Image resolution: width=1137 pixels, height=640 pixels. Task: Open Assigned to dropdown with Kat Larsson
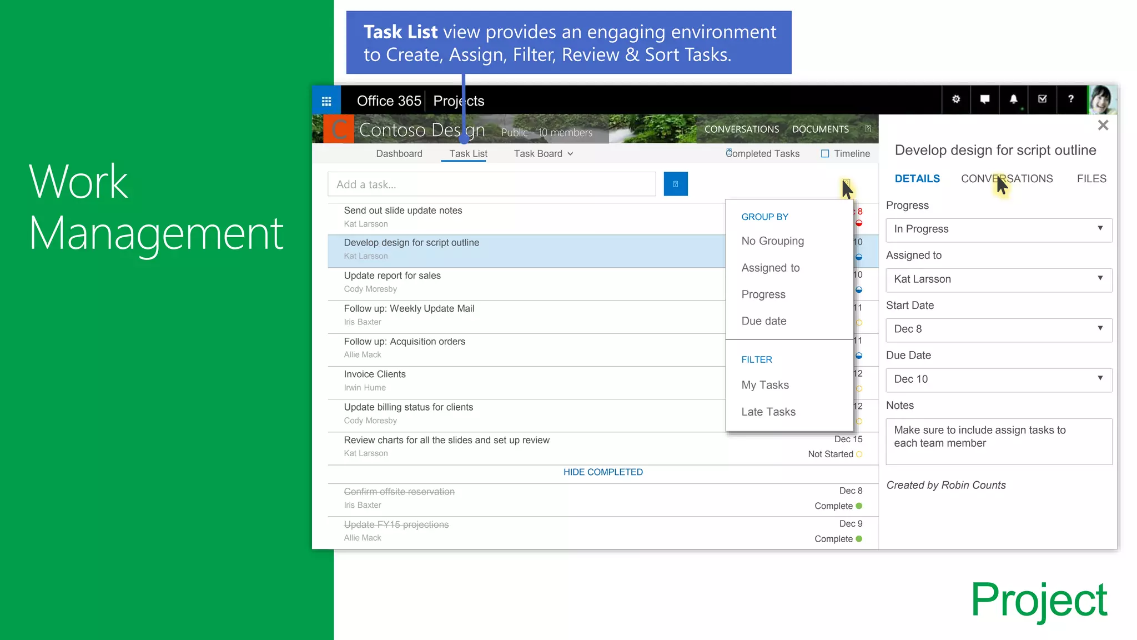click(999, 279)
